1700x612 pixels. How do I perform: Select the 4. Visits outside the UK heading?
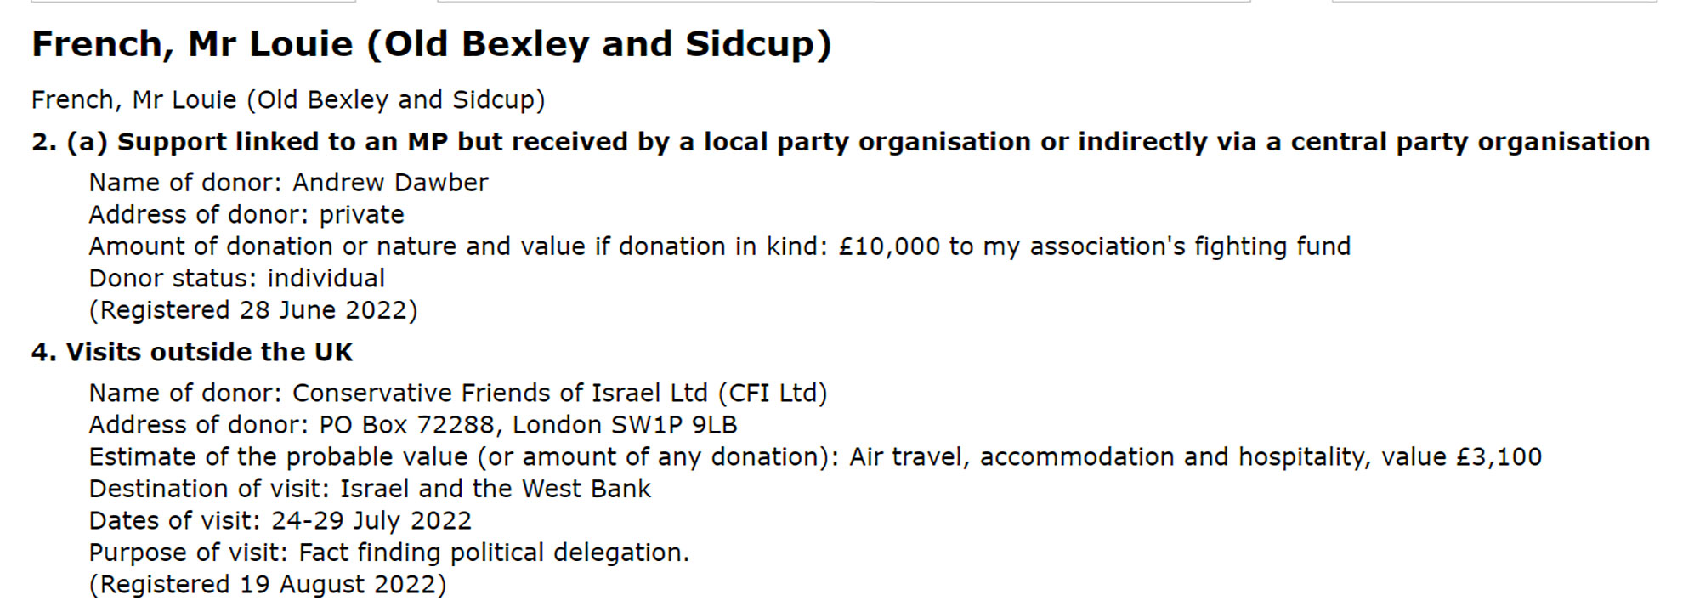coord(192,352)
